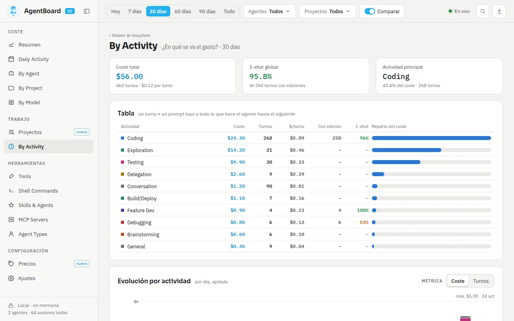
Task: Click the En vivo status indicator
Action: [x=459, y=11]
